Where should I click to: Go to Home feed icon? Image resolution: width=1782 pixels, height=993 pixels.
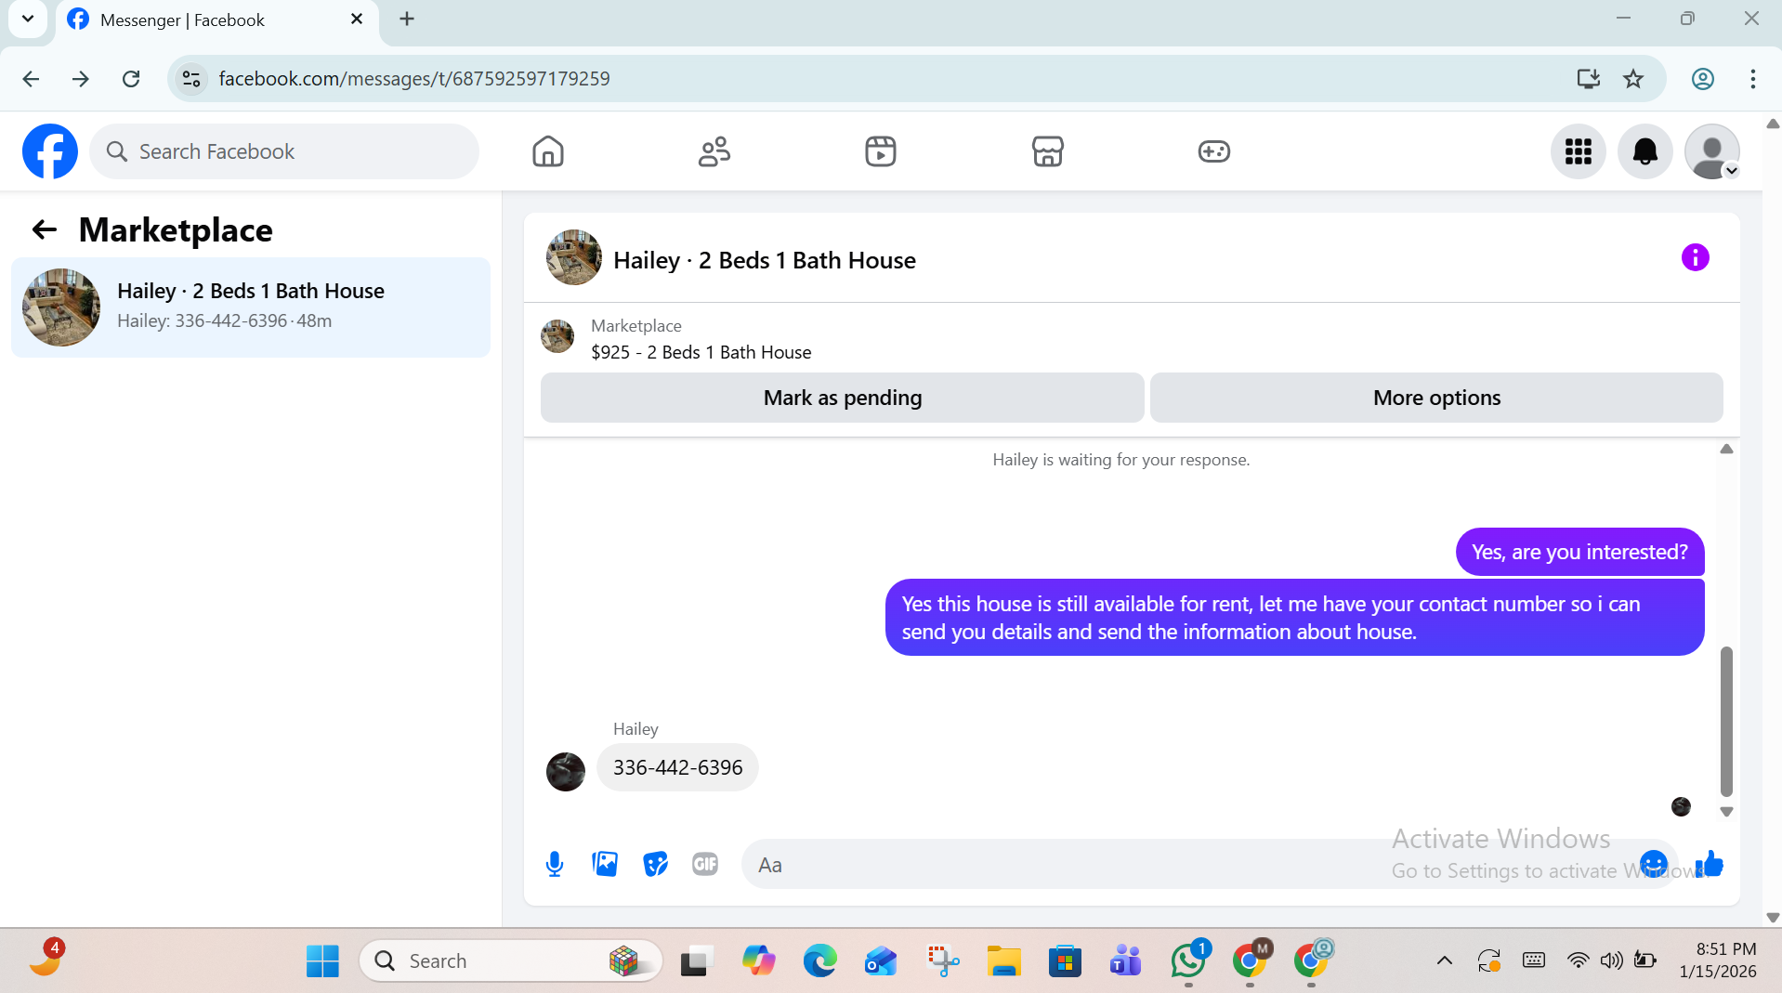548,151
